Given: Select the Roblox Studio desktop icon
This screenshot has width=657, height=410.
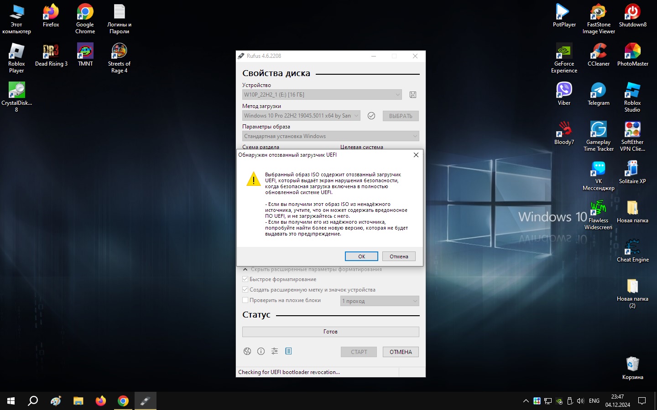Looking at the screenshot, I should (632, 97).
